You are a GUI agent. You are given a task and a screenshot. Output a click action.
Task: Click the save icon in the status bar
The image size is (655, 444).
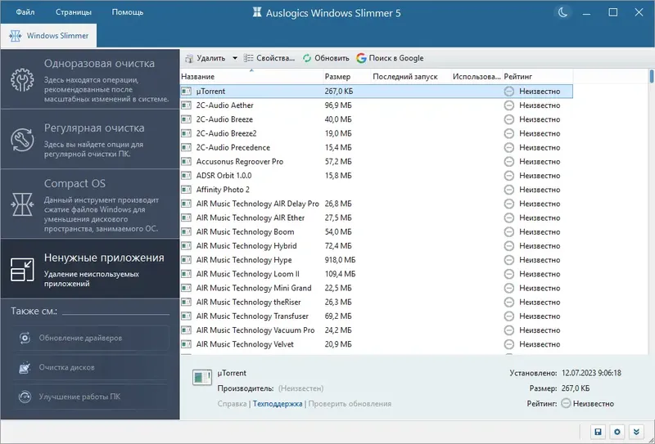point(598,432)
